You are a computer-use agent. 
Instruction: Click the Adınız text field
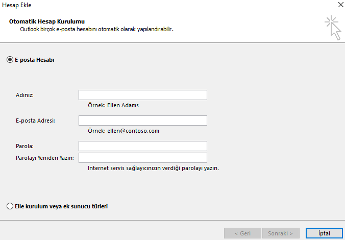pos(142,95)
